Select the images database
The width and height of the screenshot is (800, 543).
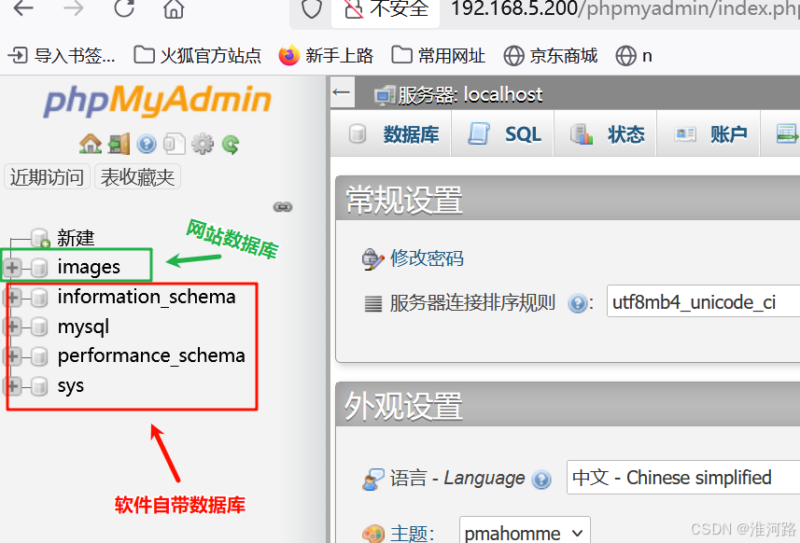[89, 267]
